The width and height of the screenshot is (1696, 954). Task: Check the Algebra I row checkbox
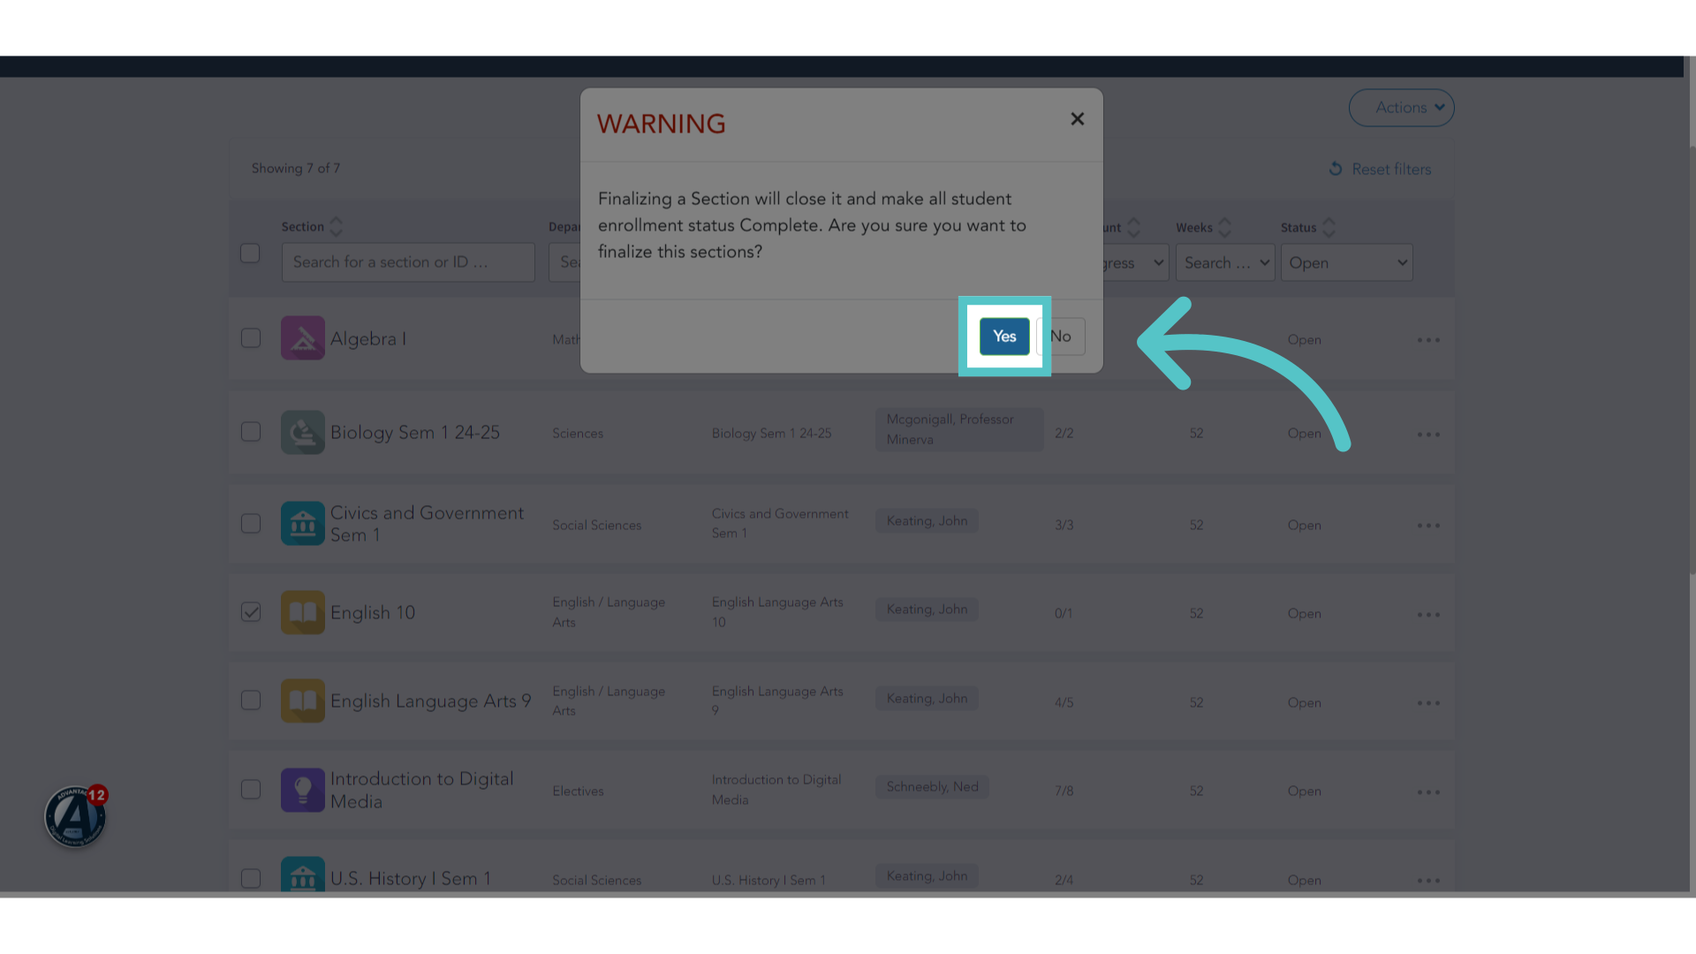pyautogui.click(x=251, y=338)
